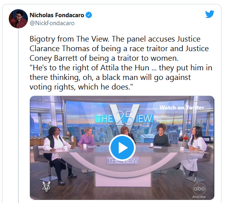This screenshot has height=203, width=233.
Task: Click the blue play button on the video
Action: point(122,147)
